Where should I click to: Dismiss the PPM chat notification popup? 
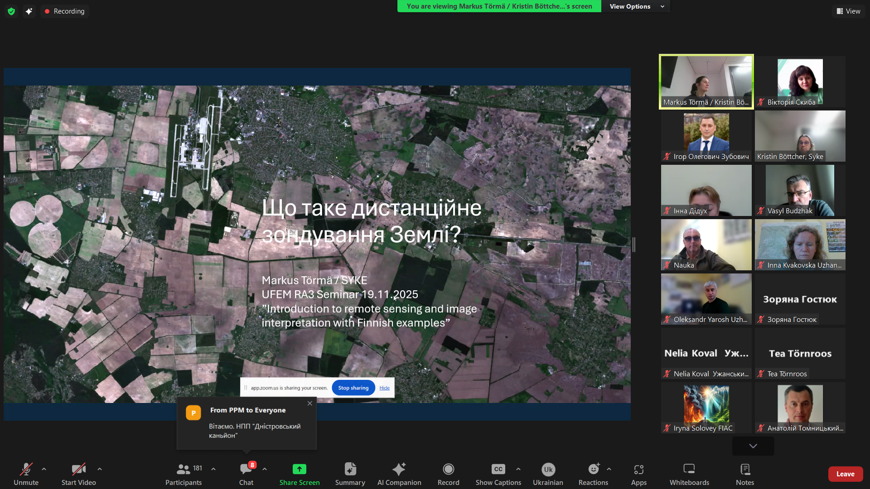tap(310, 403)
